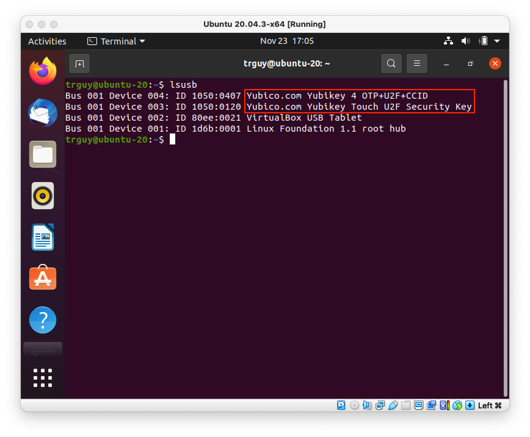Open the Activities overview
This screenshot has height=437, width=530.
(x=47, y=41)
